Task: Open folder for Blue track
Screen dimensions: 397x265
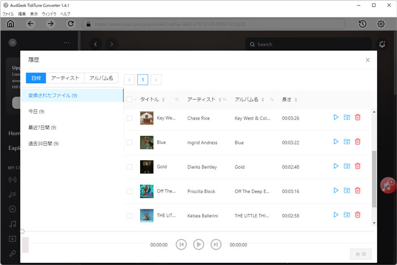Action: tap(347, 142)
